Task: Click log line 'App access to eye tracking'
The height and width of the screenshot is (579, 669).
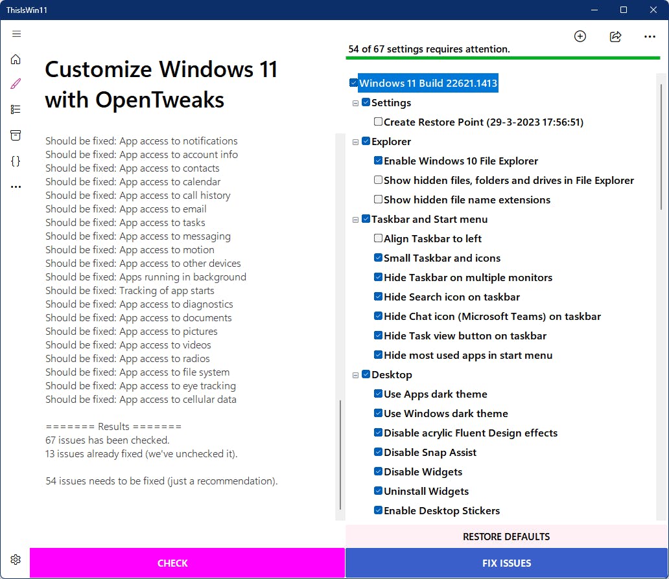Action: pos(141,385)
